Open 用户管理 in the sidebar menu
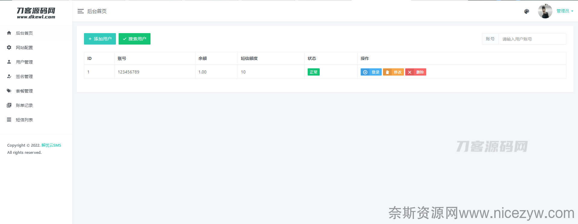This screenshot has height=224, width=578. click(x=24, y=62)
